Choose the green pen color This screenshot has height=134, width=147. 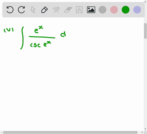pyautogui.click(x=126, y=10)
